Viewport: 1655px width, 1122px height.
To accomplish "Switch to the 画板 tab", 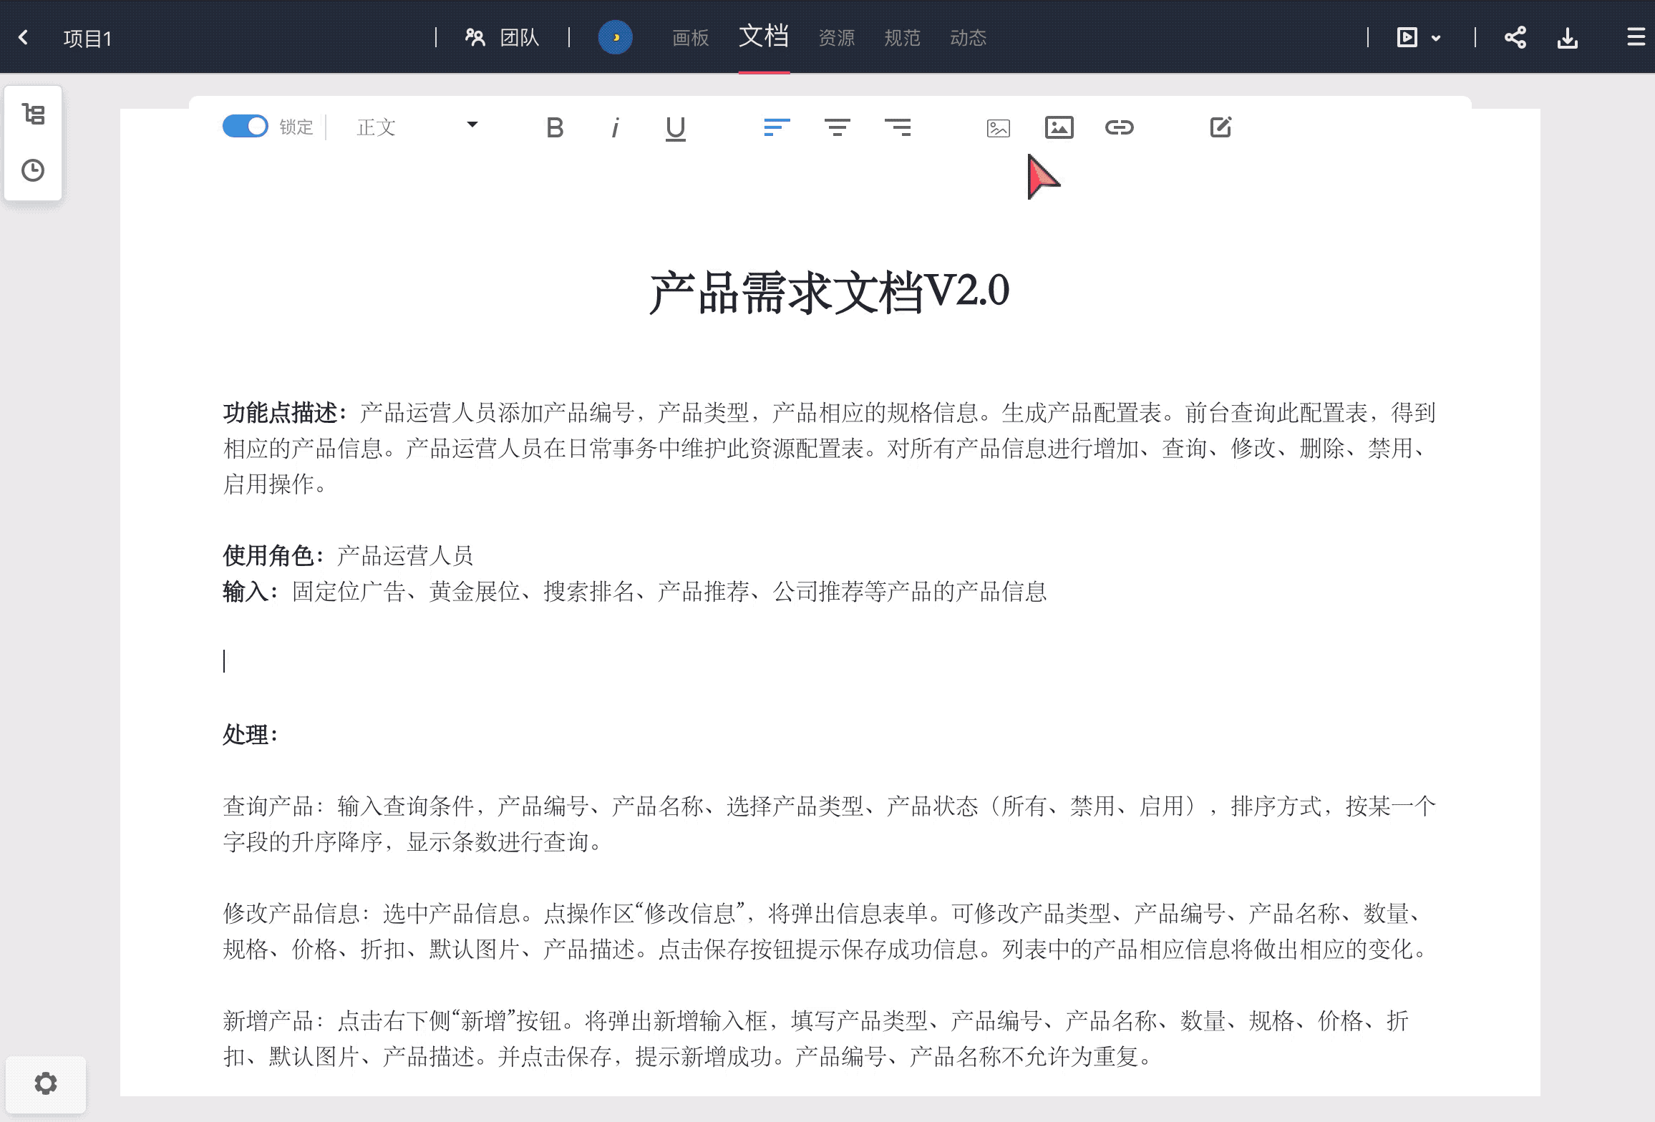I will (690, 38).
